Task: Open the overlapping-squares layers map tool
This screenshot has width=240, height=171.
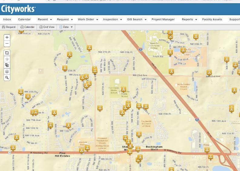Action: pyautogui.click(x=7, y=65)
